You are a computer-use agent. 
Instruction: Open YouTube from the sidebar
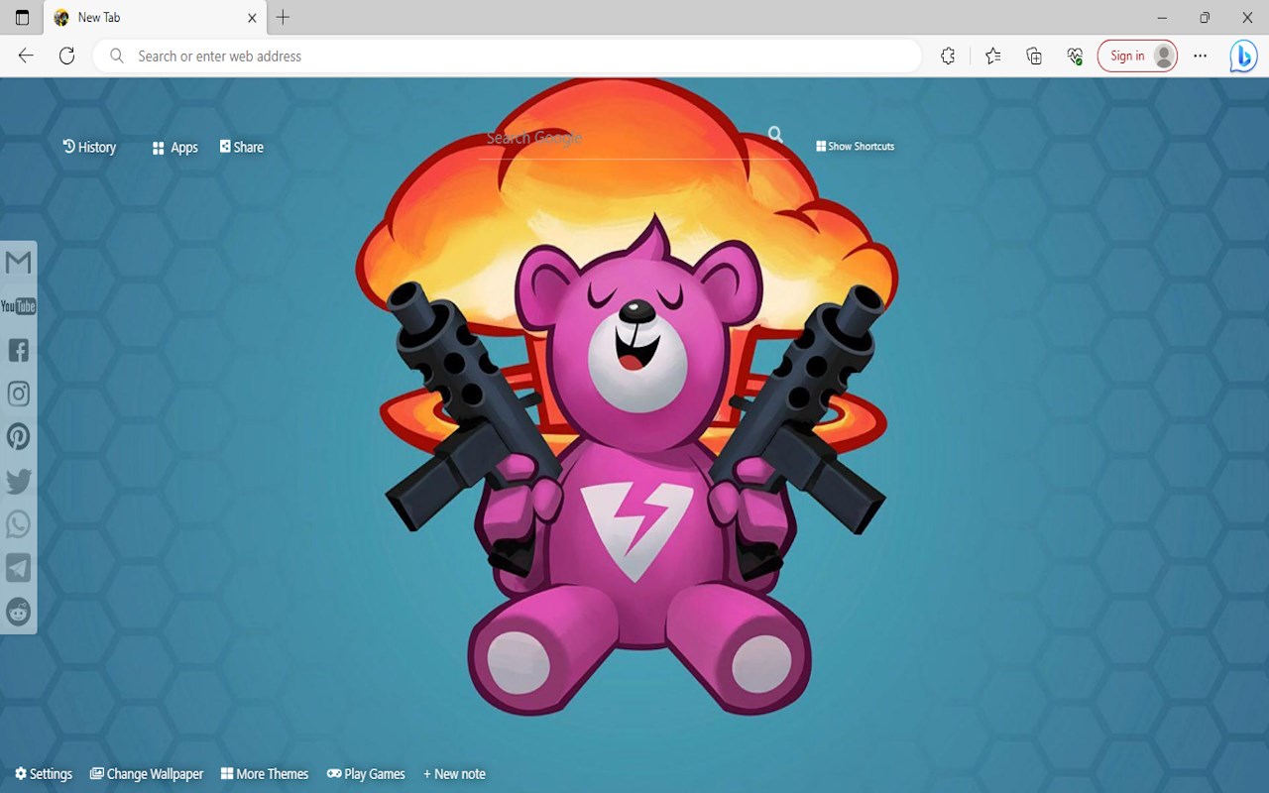[x=18, y=306]
